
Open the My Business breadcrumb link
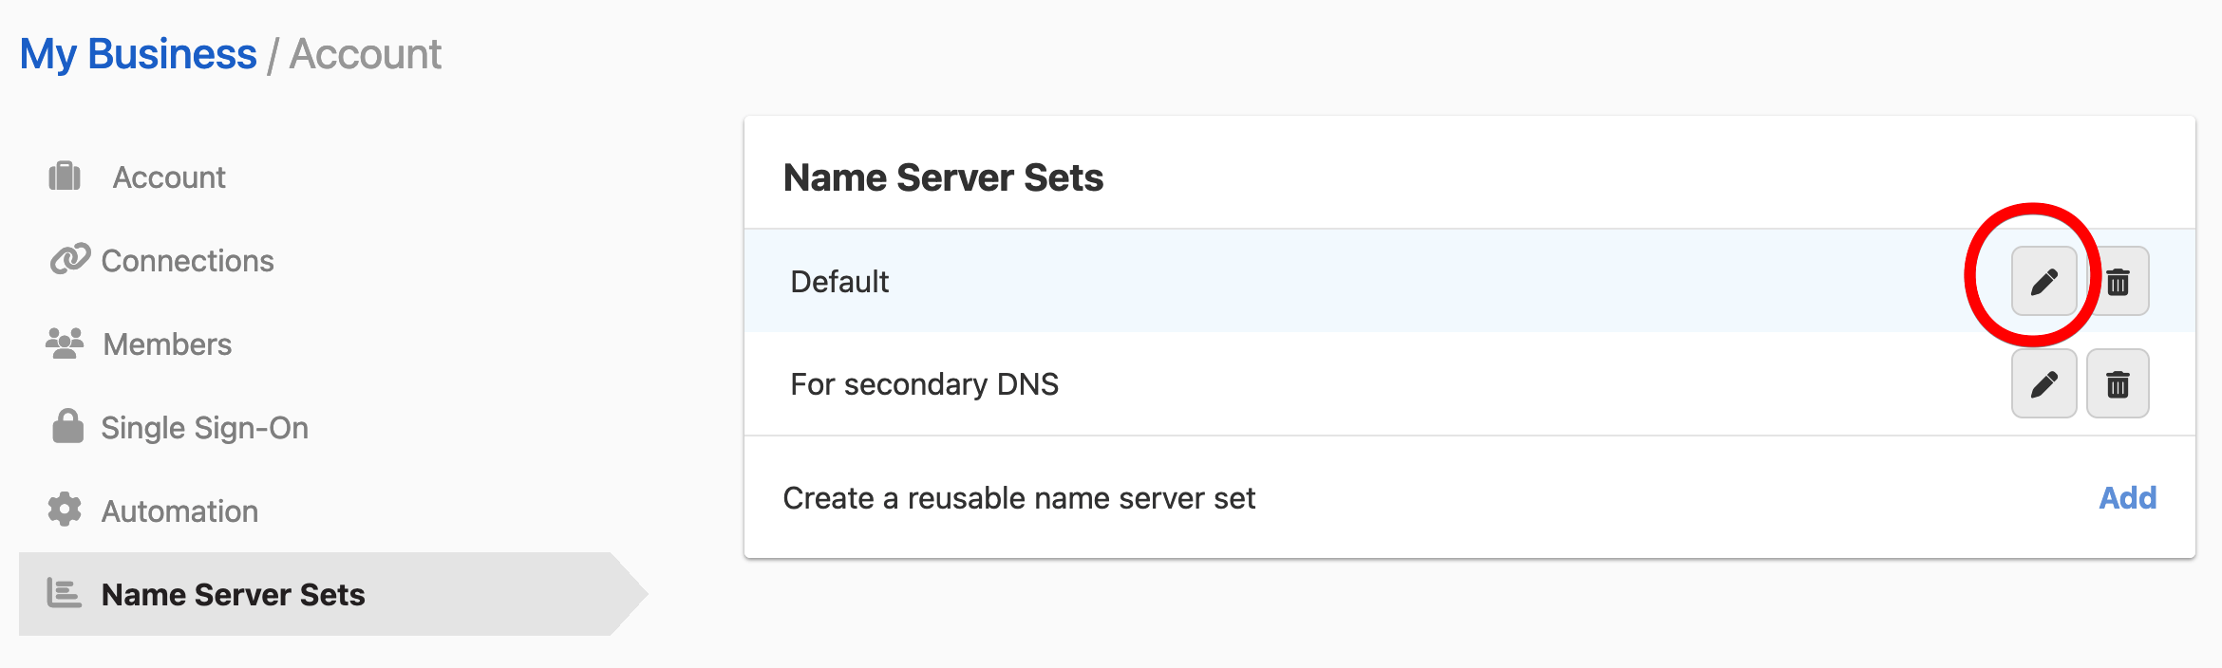pos(138,54)
